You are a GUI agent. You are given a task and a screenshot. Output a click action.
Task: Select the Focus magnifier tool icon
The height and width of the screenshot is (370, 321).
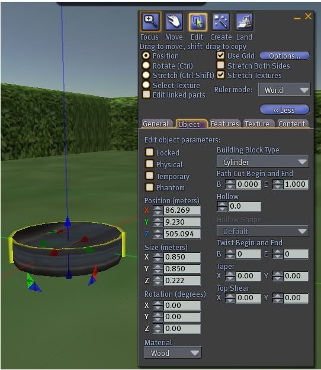(x=150, y=21)
